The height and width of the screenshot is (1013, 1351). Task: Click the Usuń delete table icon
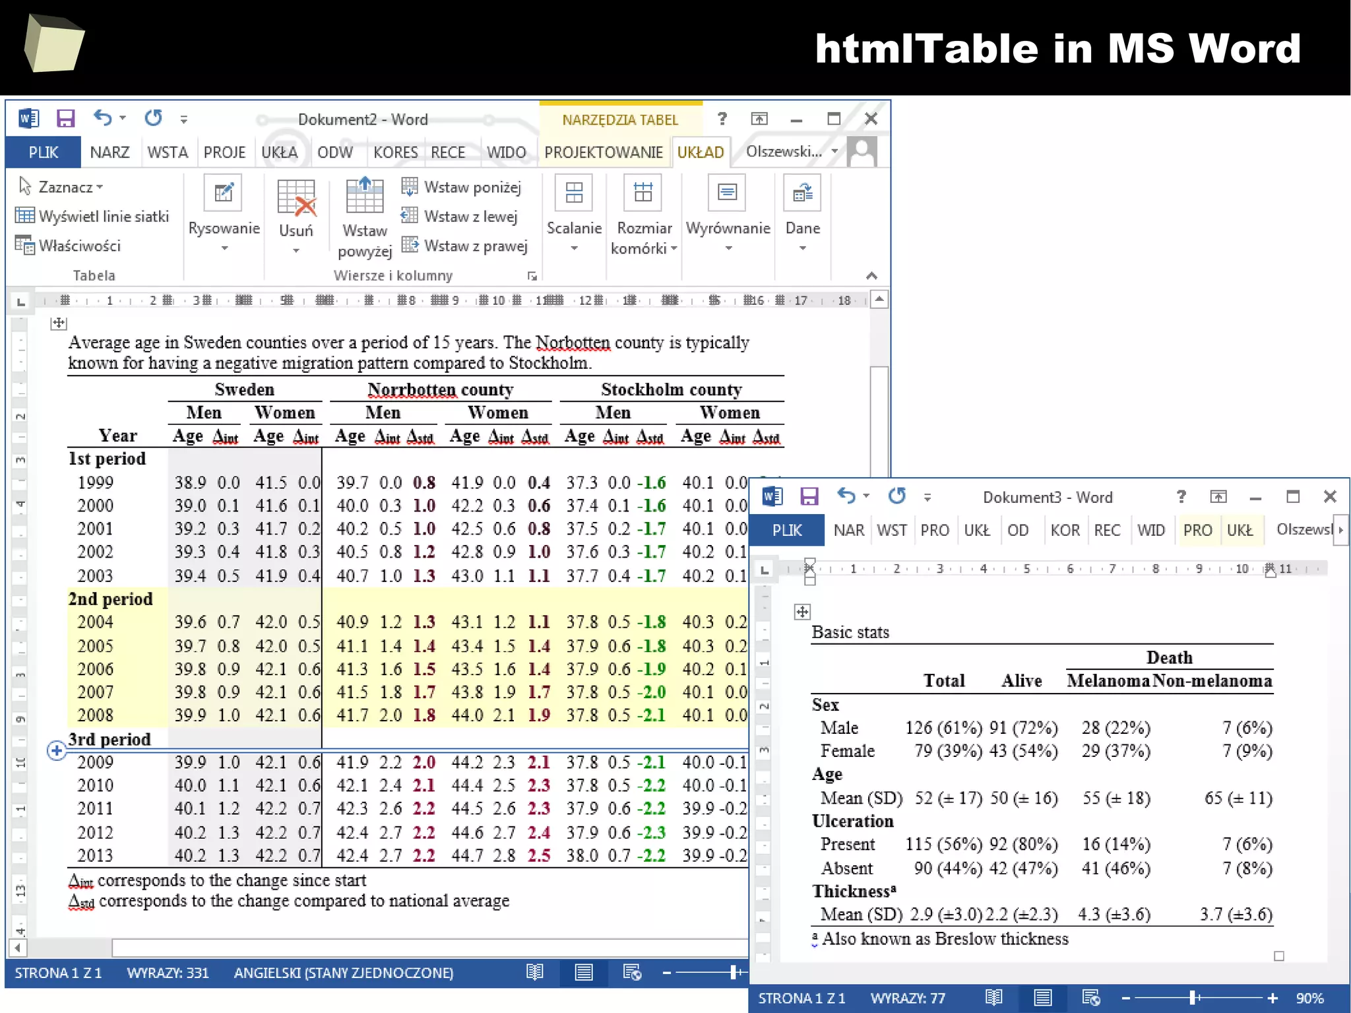296,198
